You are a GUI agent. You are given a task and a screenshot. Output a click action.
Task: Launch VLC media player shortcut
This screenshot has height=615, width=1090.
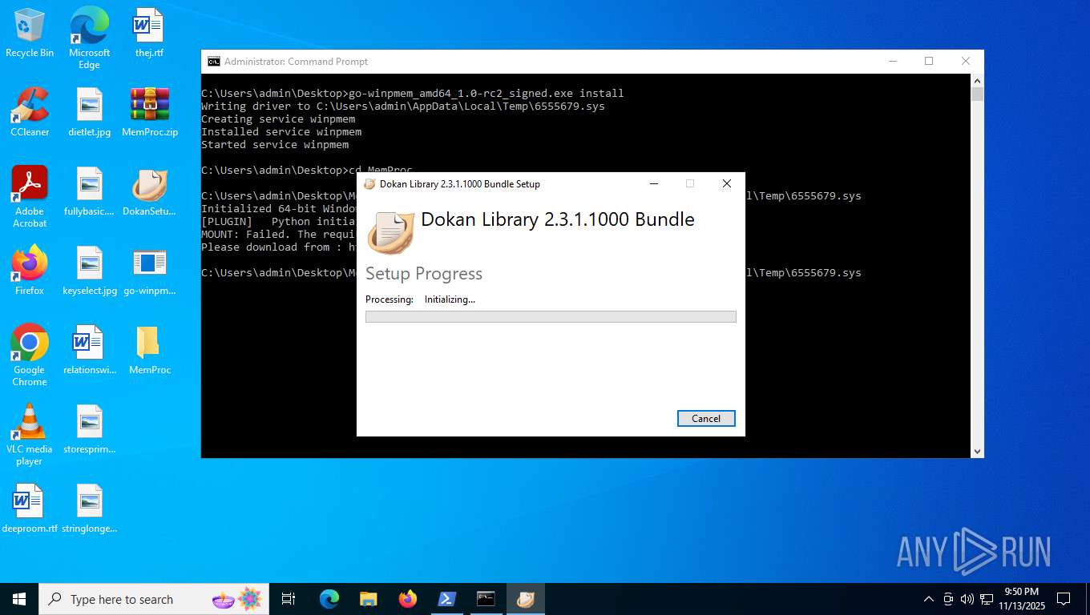(x=30, y=435)
